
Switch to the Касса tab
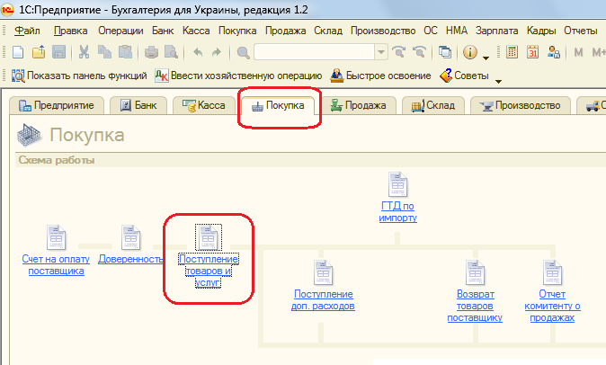pyautogui.click(x=204, y=105)
